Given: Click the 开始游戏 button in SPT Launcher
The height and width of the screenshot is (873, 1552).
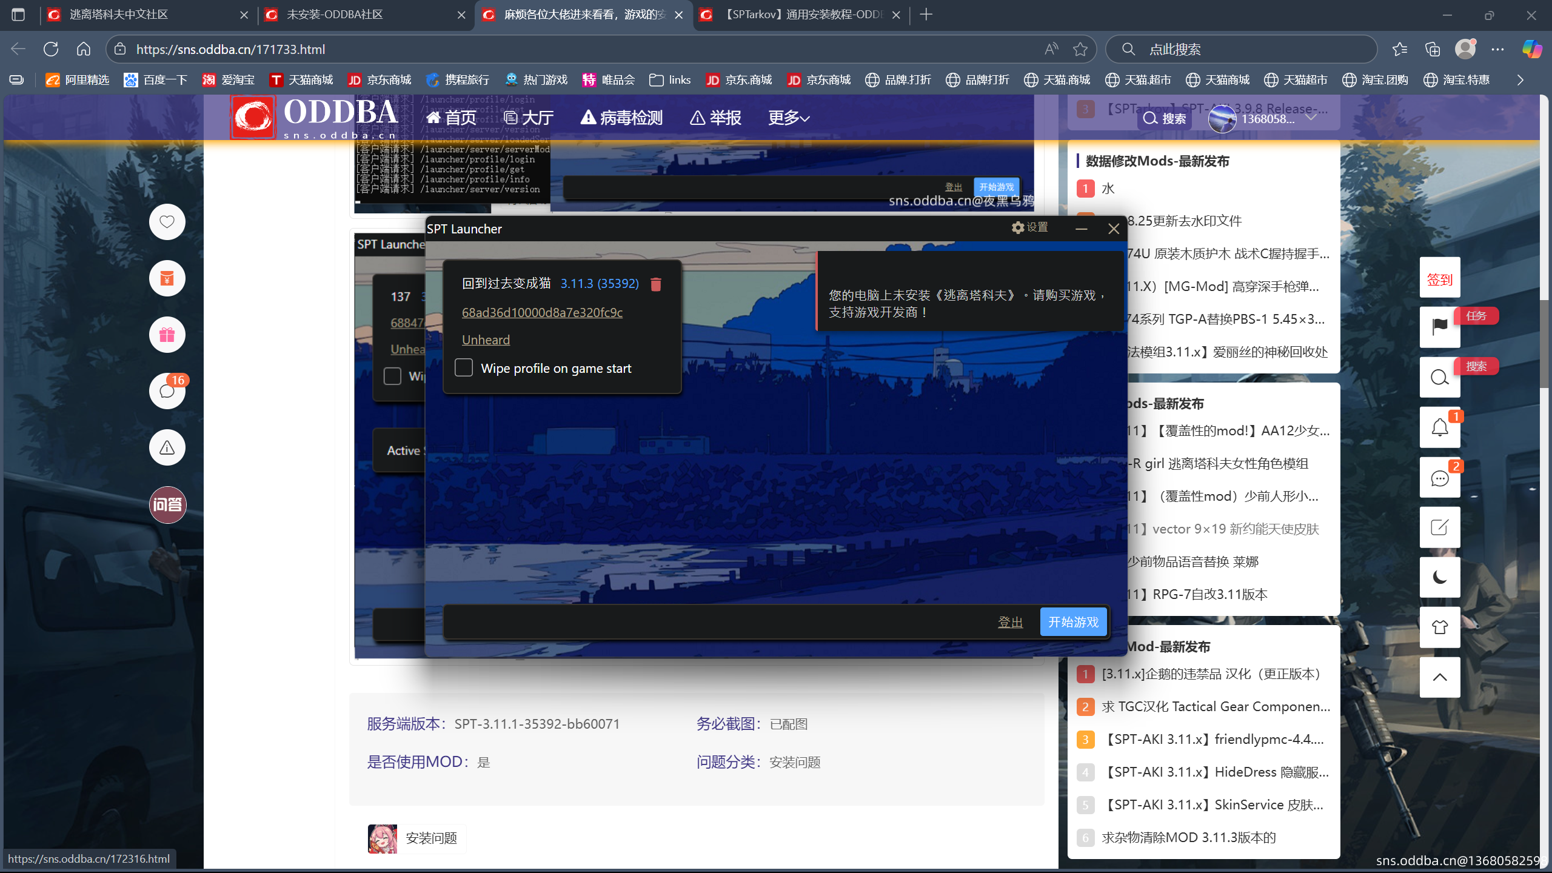Looking at the screenshot, I should pos(1073,622).
